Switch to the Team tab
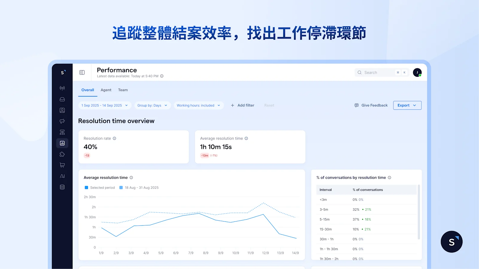Image resolution: width=479 pixels, height=269 pixels. tap(123, 90)
